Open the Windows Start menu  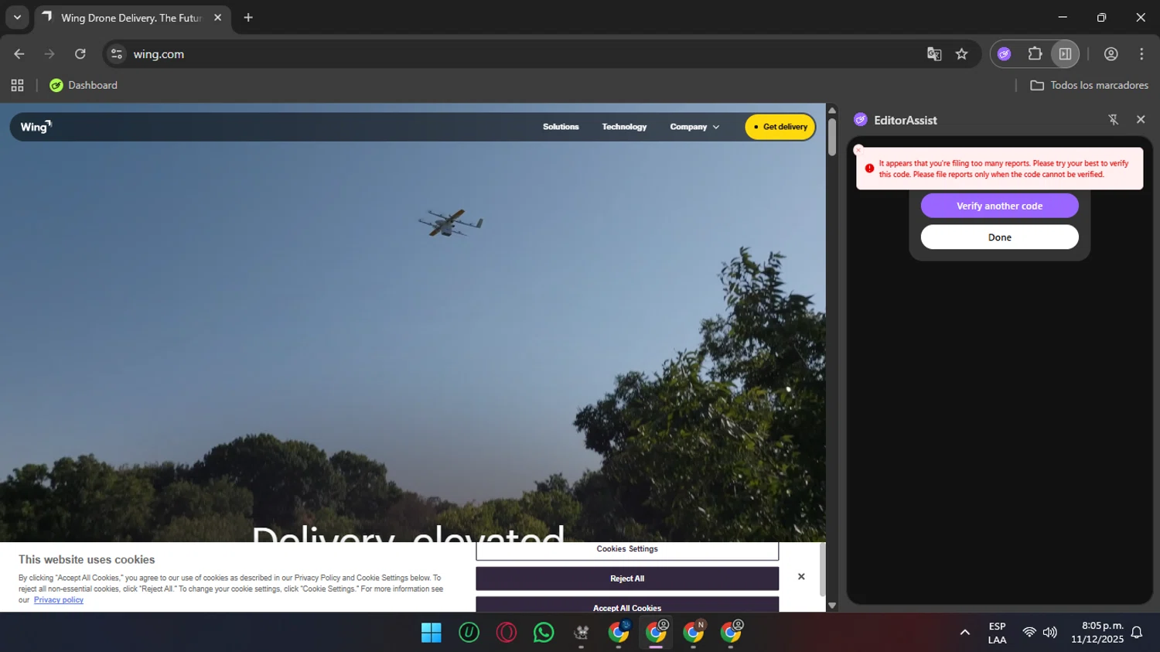coord(431,633)
